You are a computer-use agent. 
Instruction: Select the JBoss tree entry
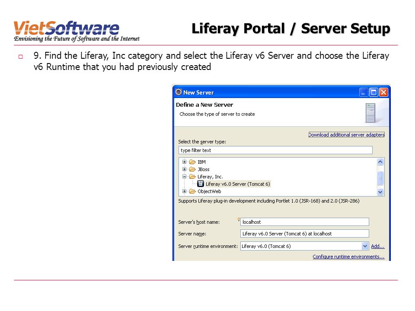point(203,169)
